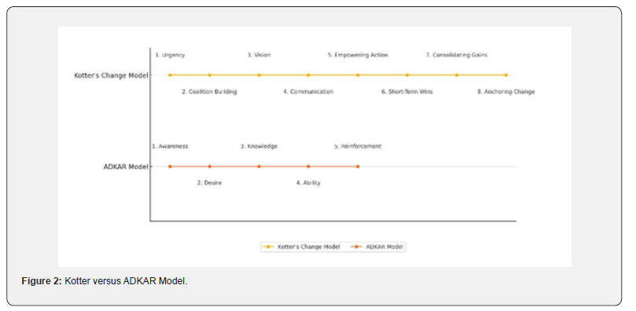Select the Communication point on yellow line
This screenshot has width=636, height=311.
pos(308,75)
